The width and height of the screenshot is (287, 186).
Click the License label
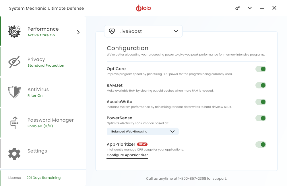point(15,178)
